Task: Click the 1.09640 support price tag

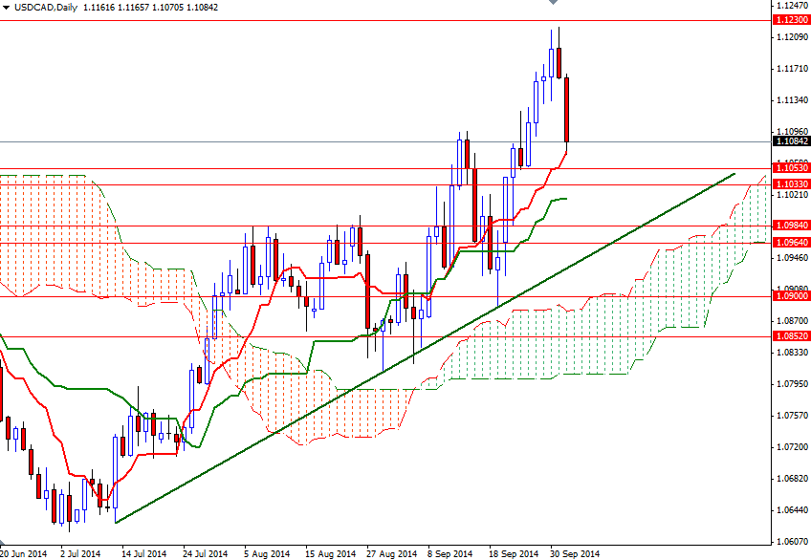Action: click(790, 243)
